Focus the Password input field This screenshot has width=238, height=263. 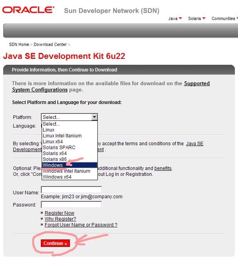[x=71, y=205]
